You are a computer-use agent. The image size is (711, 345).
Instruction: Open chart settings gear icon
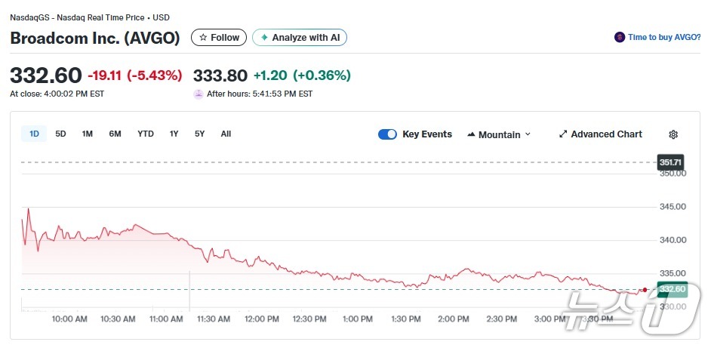(673, 134)
